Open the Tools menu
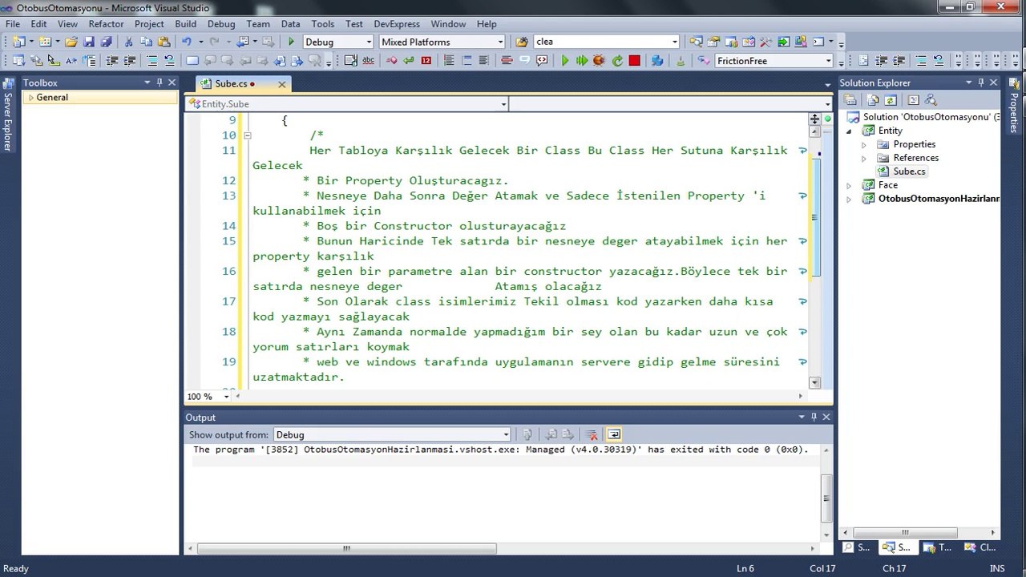This screenshot has width=1026, height=577. point(322,24)
